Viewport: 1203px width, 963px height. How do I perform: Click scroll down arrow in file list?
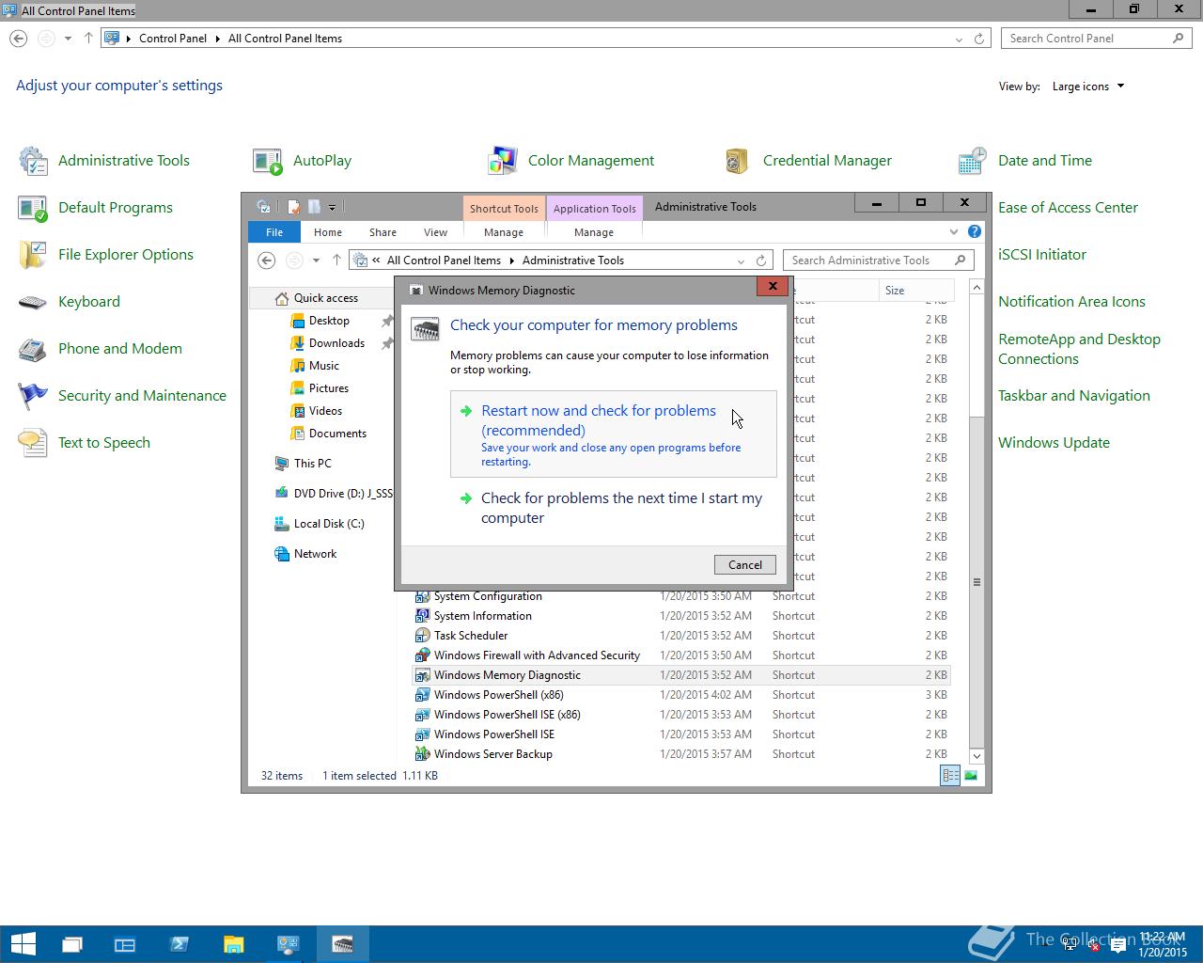[976, 756]
